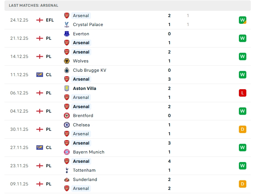
Task: Open the Club Brugge KV team link
Action: pyautogui.click(x=89, y=70)
